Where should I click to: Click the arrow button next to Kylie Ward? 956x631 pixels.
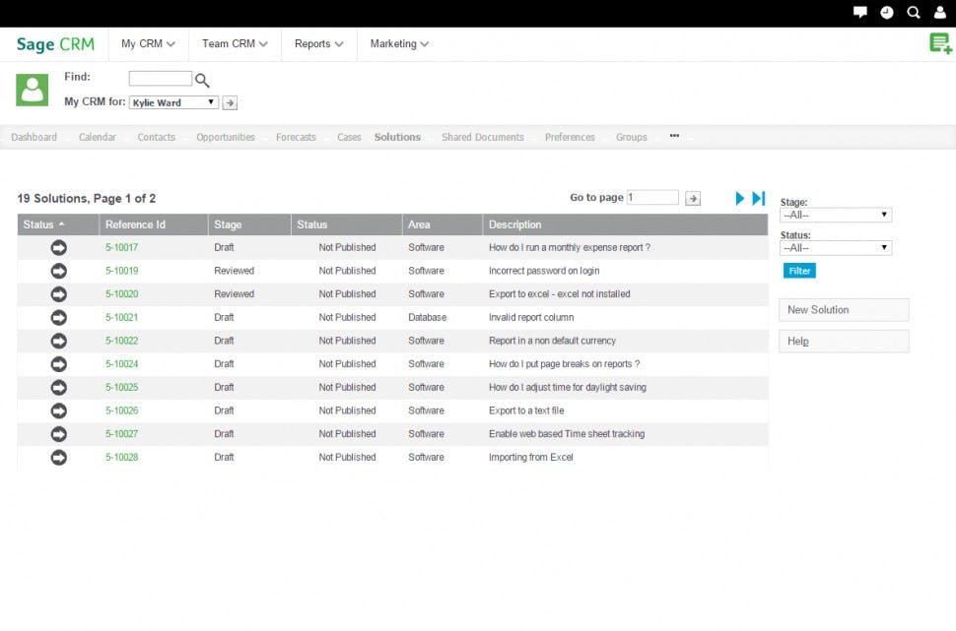(230, 103)
